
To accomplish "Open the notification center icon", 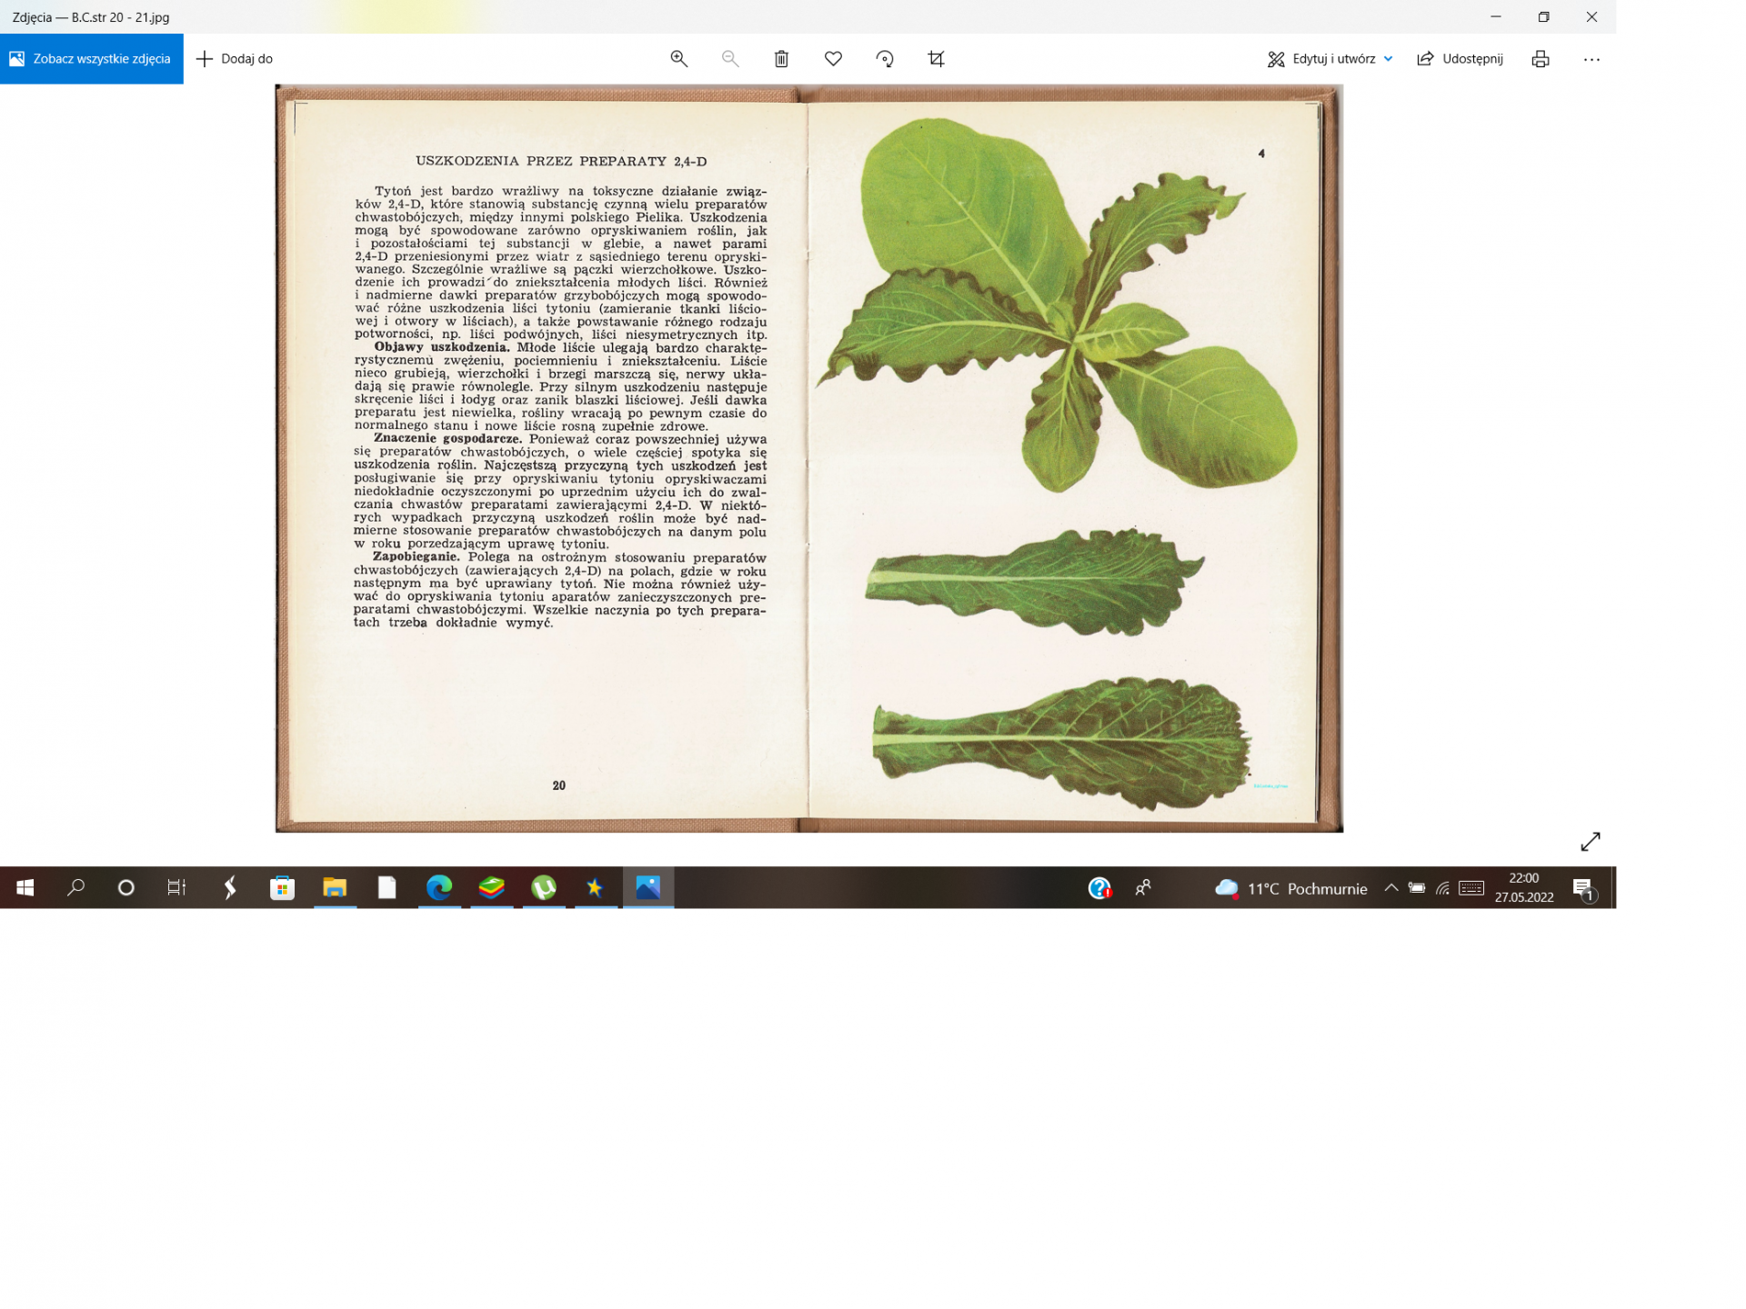I will coord(1582,888).
